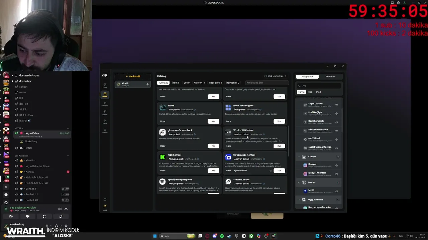Select the Spotify Entegrasyonu package logo
This screenshot has height=240, width=428.
coord(163,182)
